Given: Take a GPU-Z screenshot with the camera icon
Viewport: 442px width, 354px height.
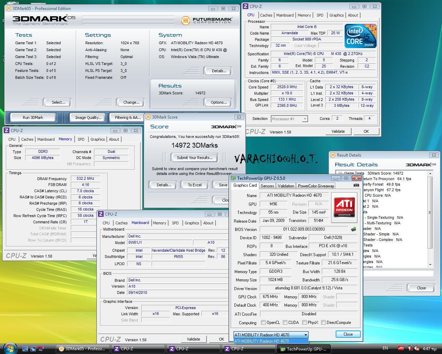Looking at the screenshot, I should click(356, 185).
